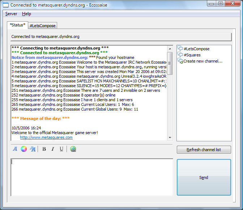Click the #LetsCompose channel chat icon

(180, 49)
